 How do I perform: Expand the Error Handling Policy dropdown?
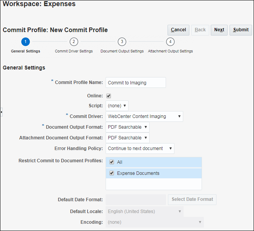[x=140, y=149]
